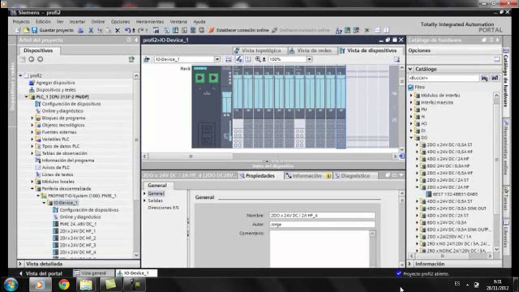The width and height of the screenshot is (519, 292).
Task: Select Agregar dispositivo in project tree
Action: coord(56,83)
